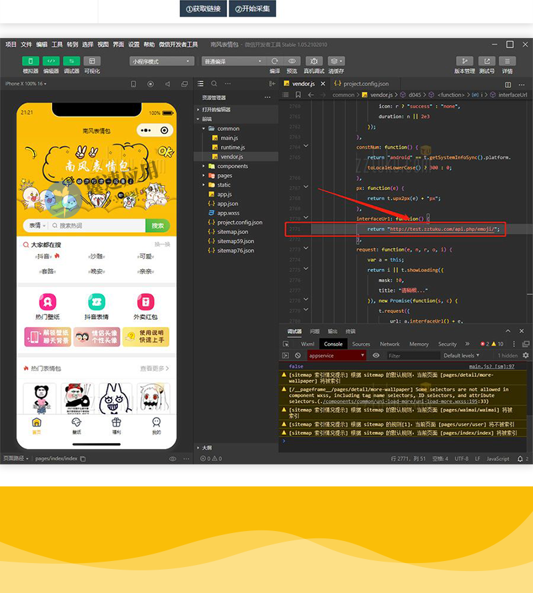
Task: Open 真机调试 remote debug icon
Action: [314, 61]
